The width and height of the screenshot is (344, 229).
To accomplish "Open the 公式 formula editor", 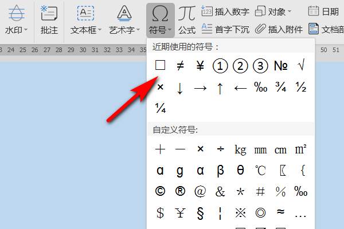I will tap(187, 20).
